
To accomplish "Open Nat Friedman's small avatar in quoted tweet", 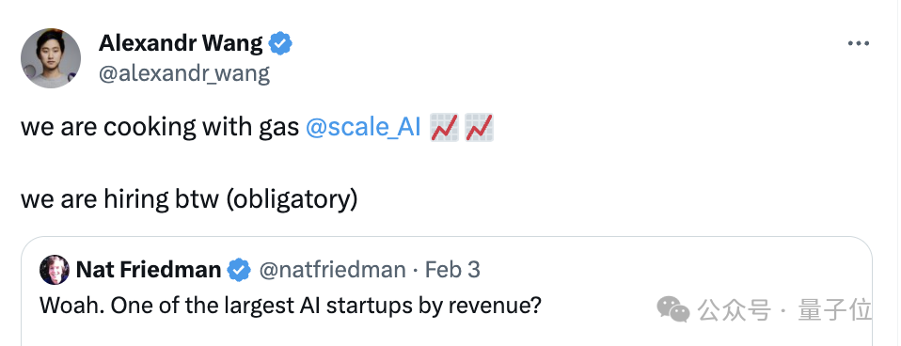I will click(x=55, y=270).
